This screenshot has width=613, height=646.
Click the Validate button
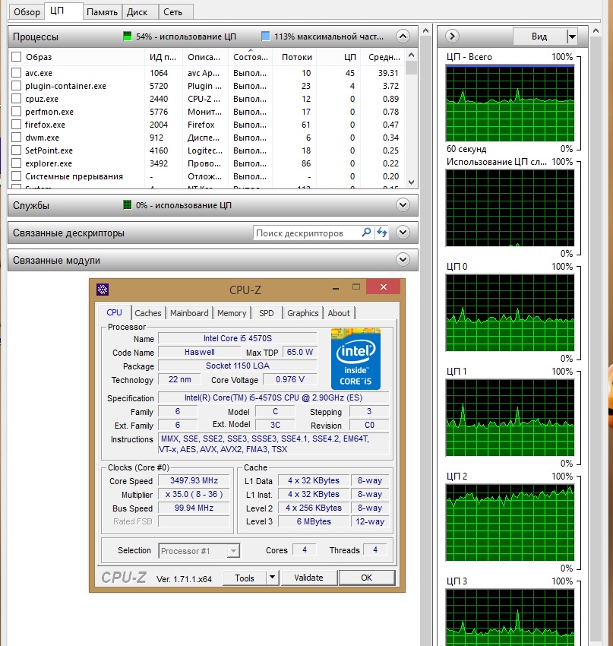[308, 578]
